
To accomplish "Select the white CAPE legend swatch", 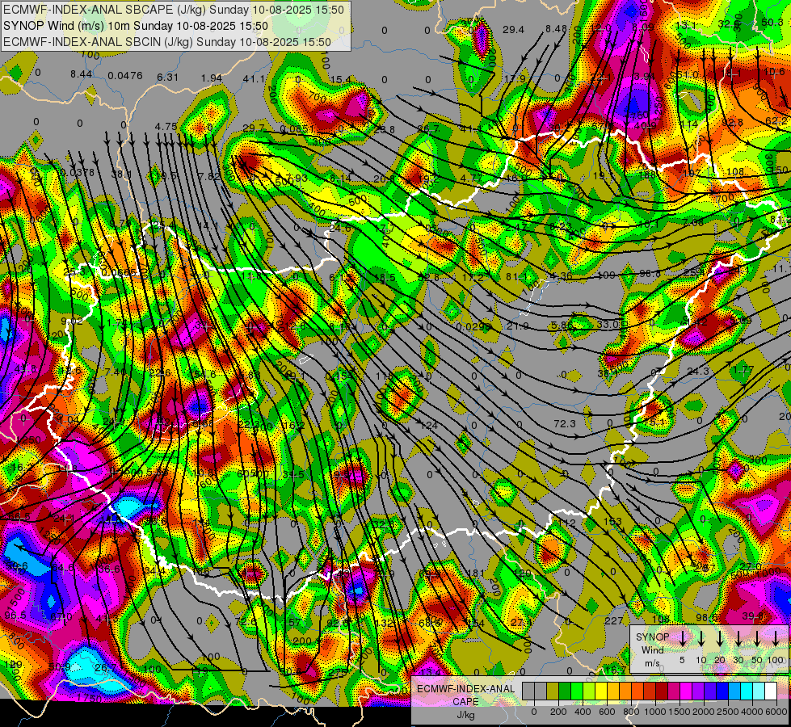I will pos(771,691).
